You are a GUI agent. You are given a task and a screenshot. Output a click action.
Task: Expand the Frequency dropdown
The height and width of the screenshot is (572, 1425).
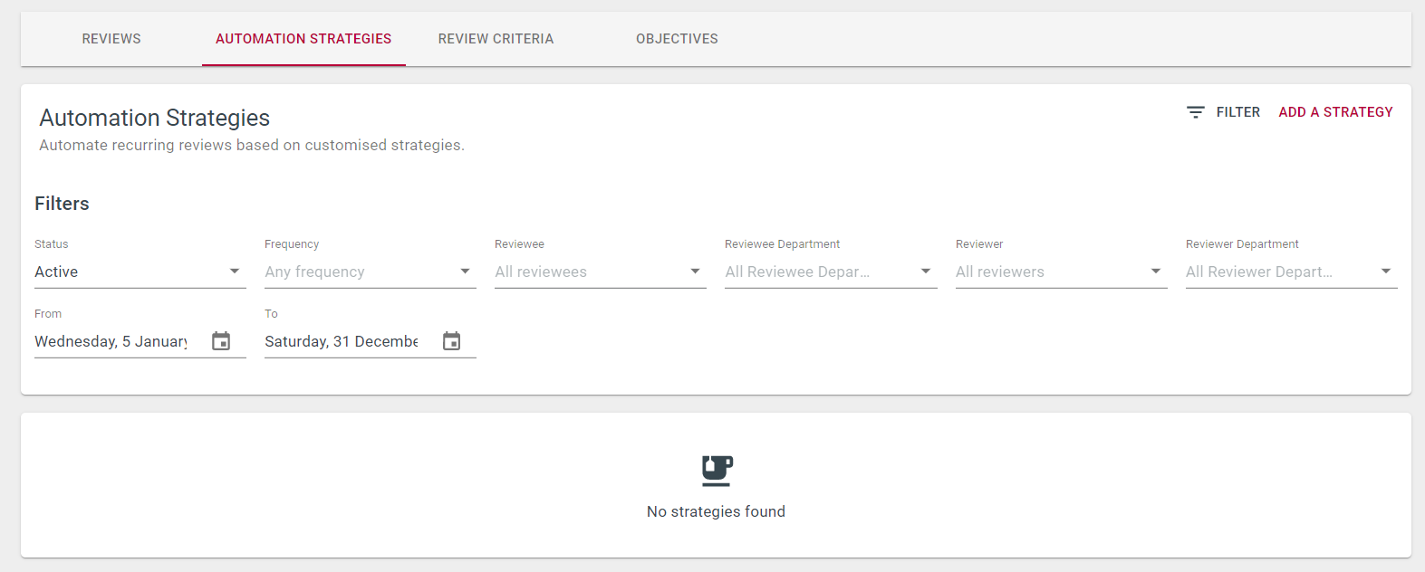(371, 272)
